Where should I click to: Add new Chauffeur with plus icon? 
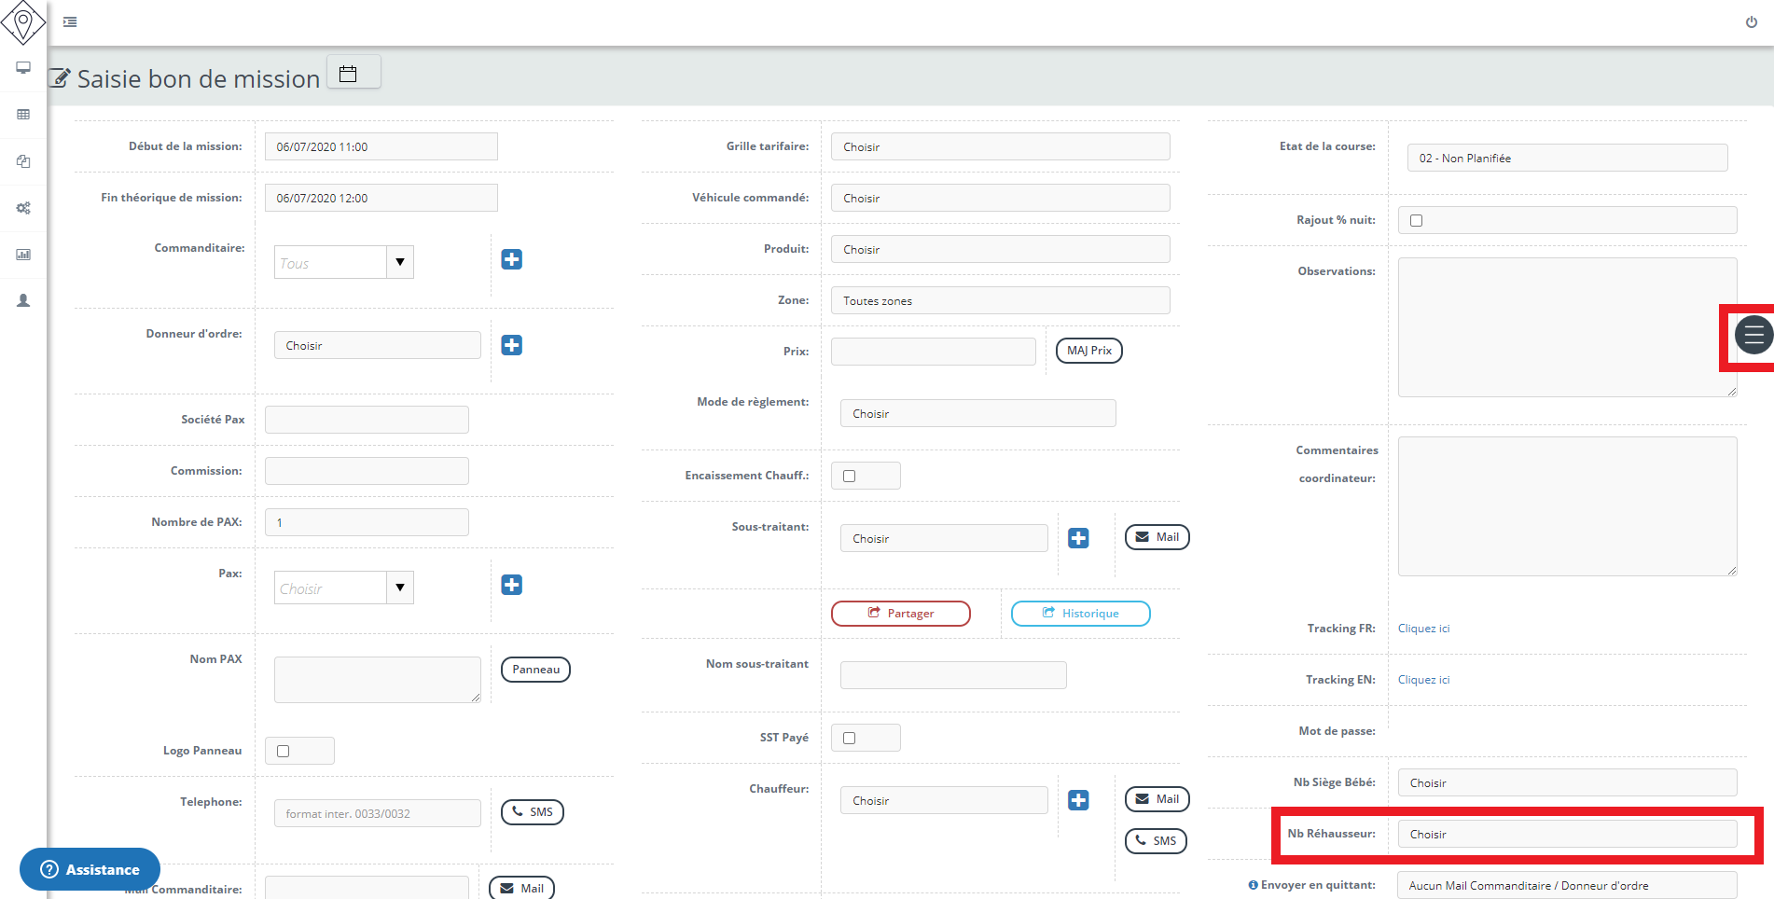[1078, 800]
